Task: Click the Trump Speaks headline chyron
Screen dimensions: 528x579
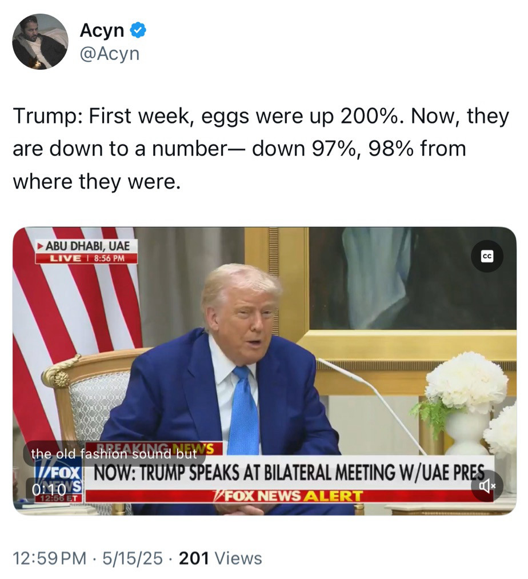Action: [290, 472]
